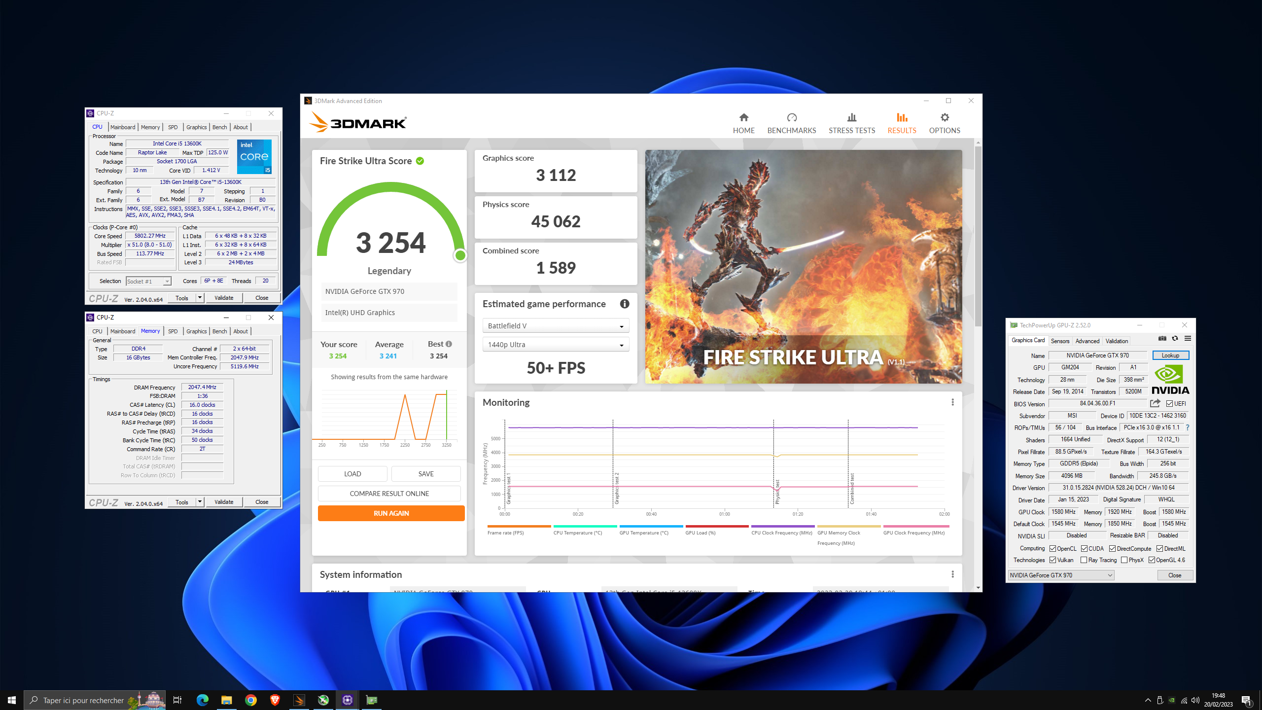1262x710 pixels.
Task: Click the GPU-Z refresh icon
Action: coord(1175,339)
